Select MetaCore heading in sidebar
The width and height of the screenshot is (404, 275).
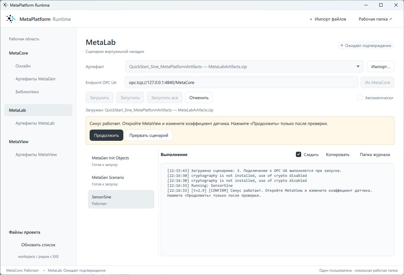(x=19, y=53)
